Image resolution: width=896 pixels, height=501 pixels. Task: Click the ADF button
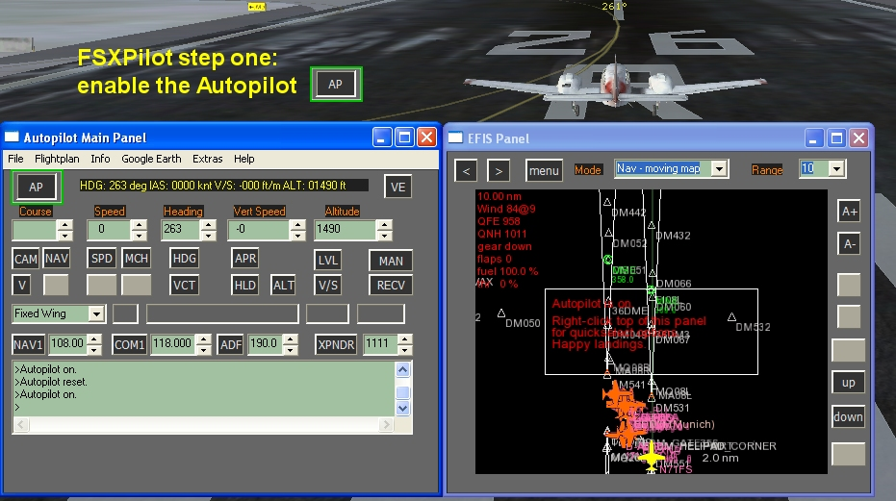coord(231,344)
